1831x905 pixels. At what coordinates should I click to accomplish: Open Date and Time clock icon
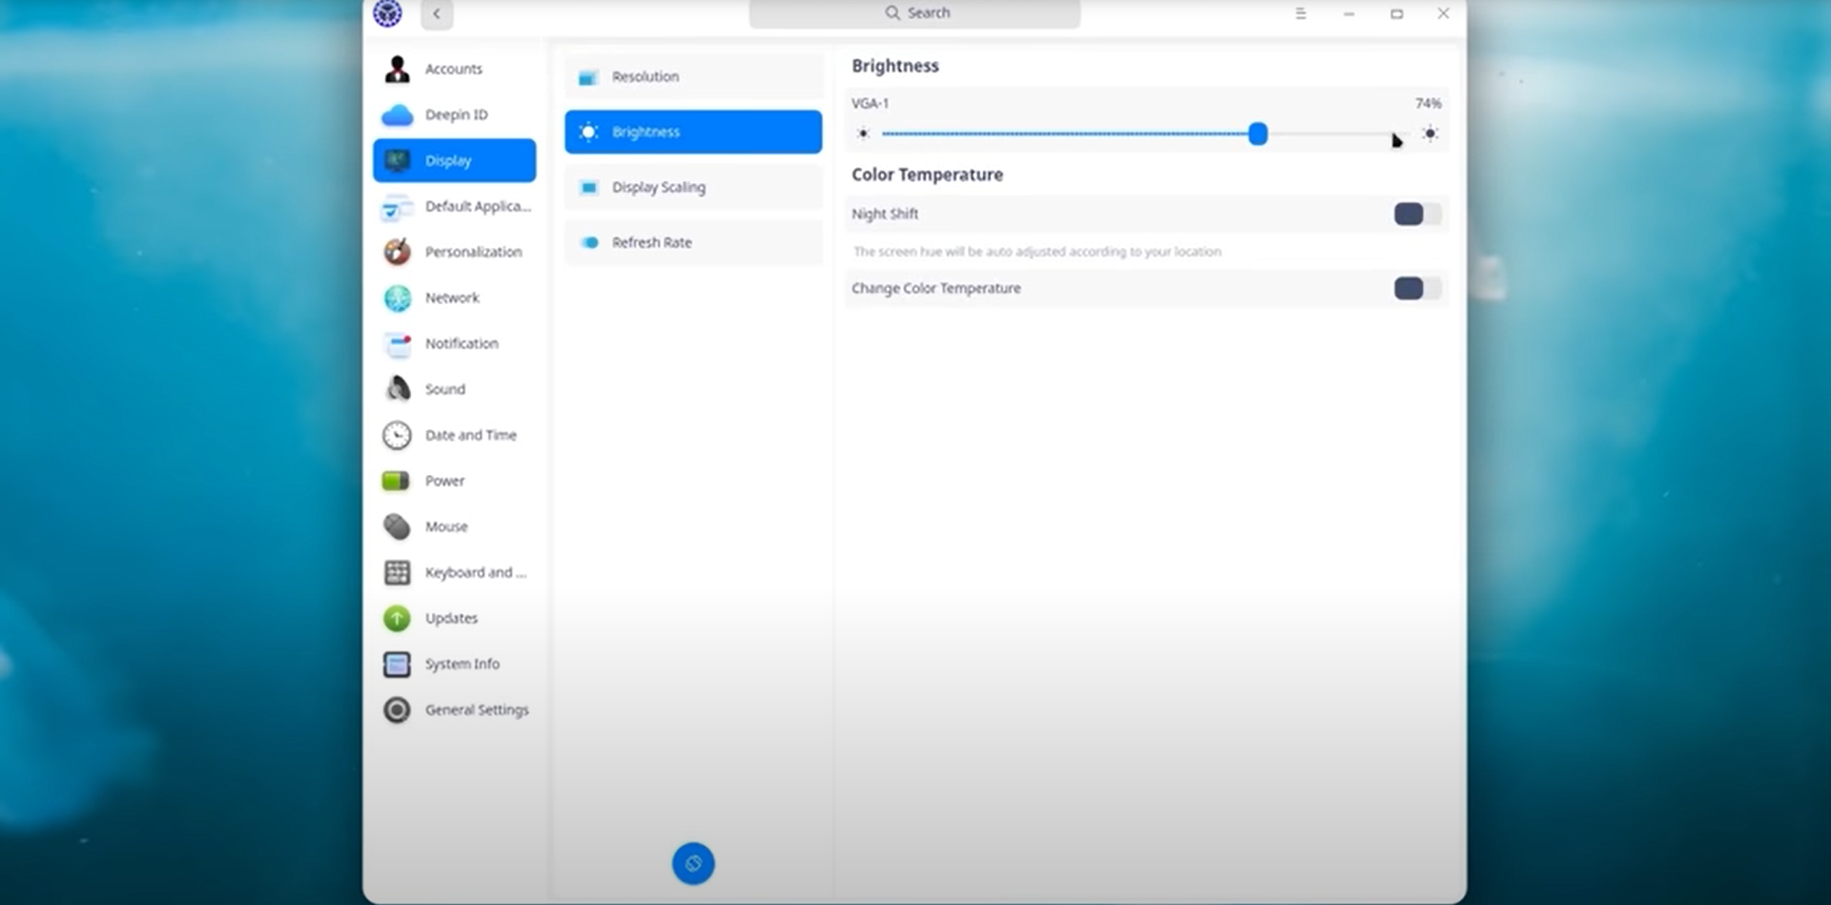point(396,434)
